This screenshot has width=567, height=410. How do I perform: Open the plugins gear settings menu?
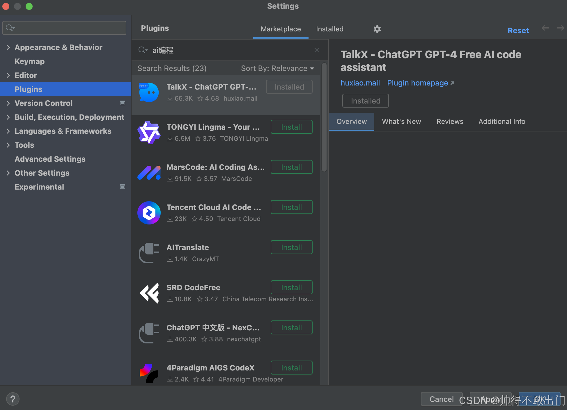point(377,29)
